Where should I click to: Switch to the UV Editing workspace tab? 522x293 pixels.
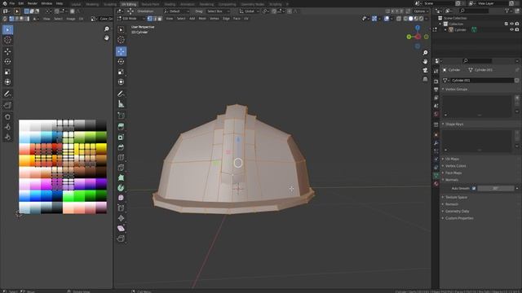(x=129, y=4)
